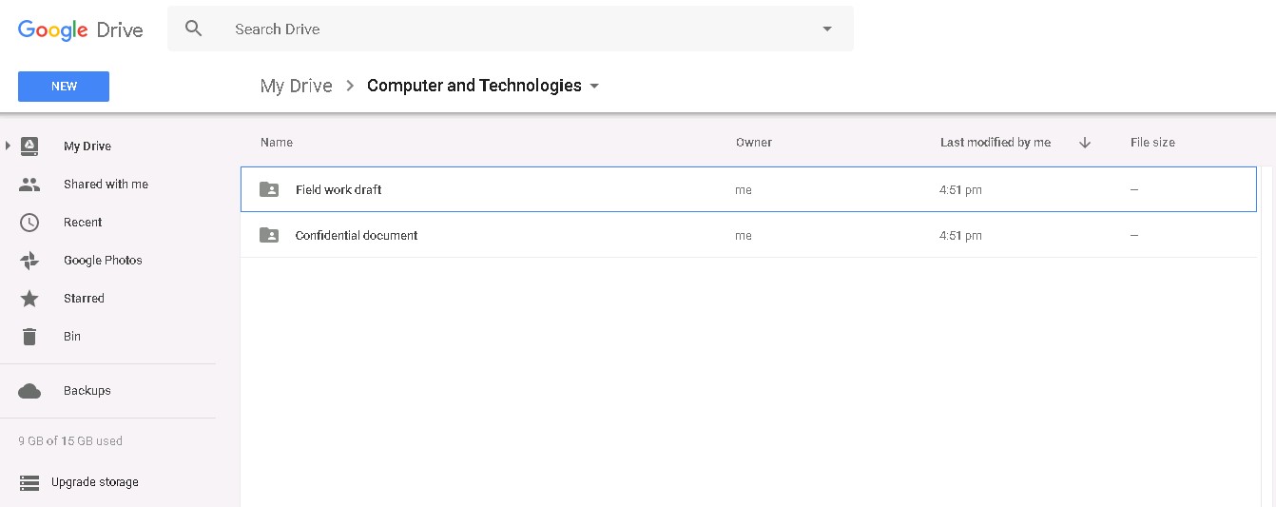The width and height of the screenshot is (1276, 507).
Task: Open the Computer and Technologies folder dropdown
Action: [594, 86]
